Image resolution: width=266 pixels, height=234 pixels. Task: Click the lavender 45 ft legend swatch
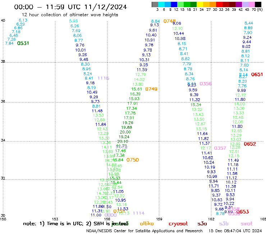click(245, 4)
